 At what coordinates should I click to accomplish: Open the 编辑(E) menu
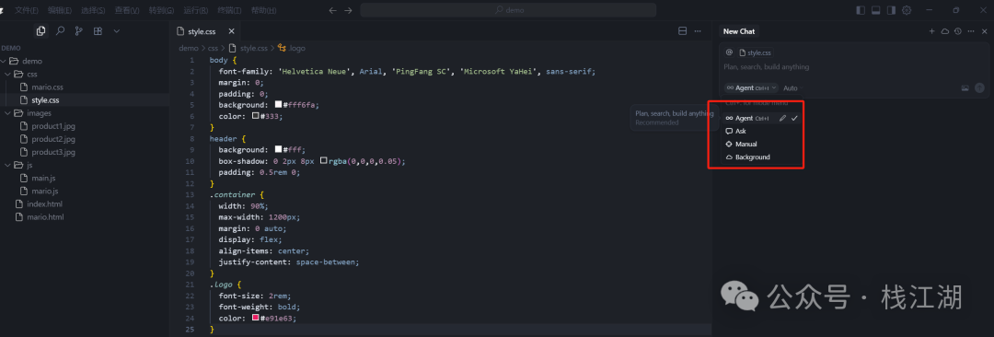pos(60,10)
